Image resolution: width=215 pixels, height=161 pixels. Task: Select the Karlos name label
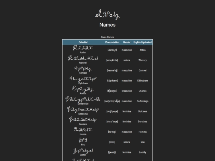pos(83,93)
